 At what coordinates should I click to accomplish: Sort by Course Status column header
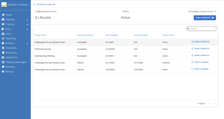click(x=168, y=35)
